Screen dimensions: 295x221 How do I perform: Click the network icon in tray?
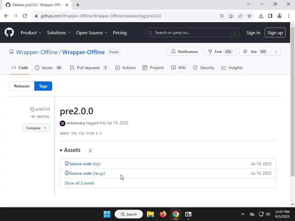[261, 214]
